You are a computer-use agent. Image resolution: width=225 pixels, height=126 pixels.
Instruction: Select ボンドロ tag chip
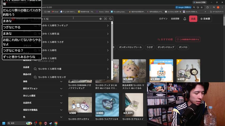pyautogui.click(x=183, y=47)
